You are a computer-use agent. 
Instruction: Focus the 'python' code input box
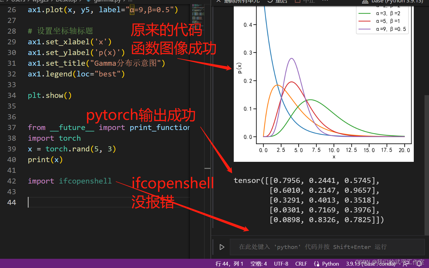coord(327,247)
